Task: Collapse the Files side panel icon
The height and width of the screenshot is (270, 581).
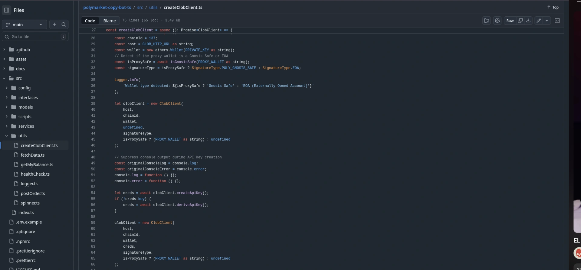Action: click(6, 10)
